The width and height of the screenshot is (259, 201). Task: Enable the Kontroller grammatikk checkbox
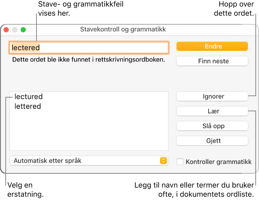point(180,162)
